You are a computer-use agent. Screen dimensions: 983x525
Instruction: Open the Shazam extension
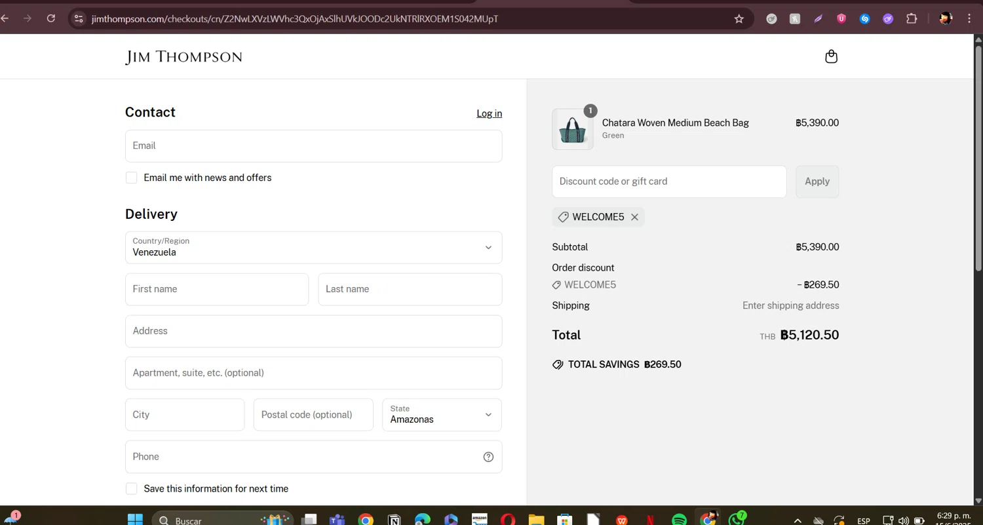pyautogui.click(x=865, y=19)
